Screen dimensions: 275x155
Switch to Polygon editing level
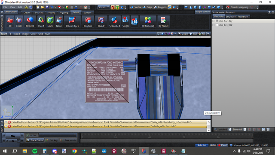[x=160, y=7]
